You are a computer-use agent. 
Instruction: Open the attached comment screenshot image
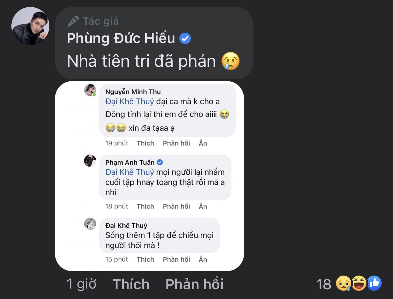[x=149, y=176]
